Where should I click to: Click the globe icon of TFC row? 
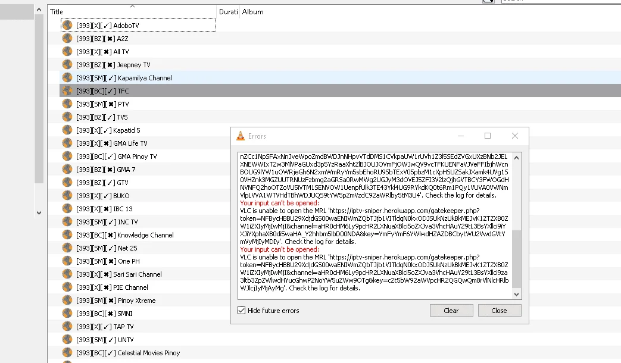(x=67, y=90)
